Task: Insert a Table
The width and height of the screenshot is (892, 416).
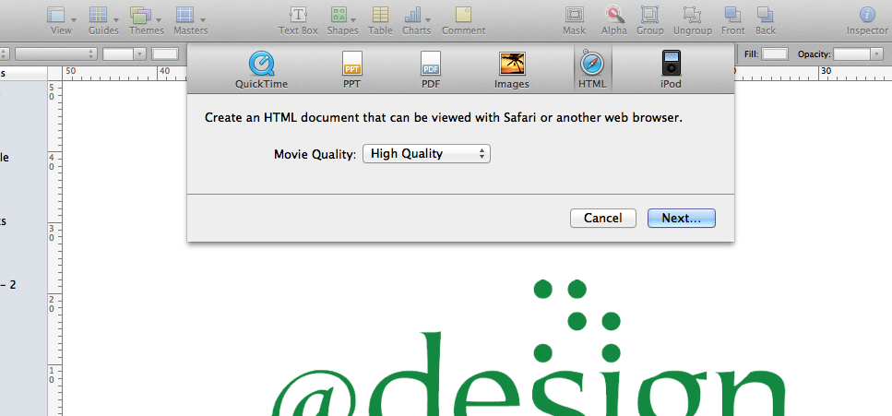Action: (x=380, y=20)
